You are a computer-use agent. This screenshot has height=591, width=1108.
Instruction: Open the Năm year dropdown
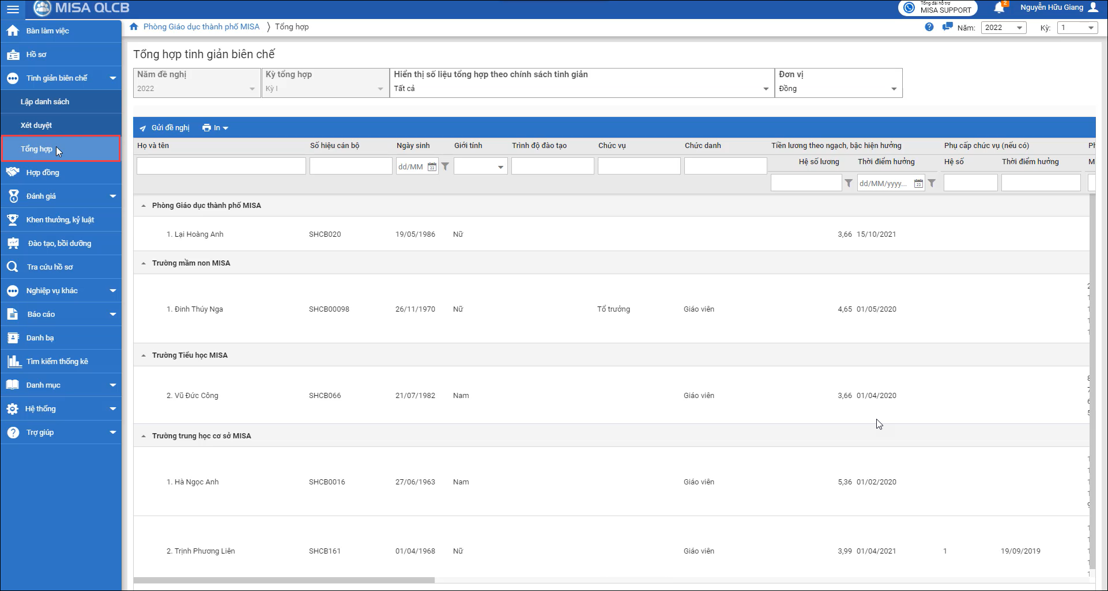(1003, 28)
